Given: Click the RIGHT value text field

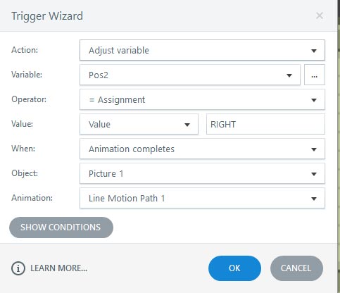Looking at the screenshot, I should click(x=265, y=124).
